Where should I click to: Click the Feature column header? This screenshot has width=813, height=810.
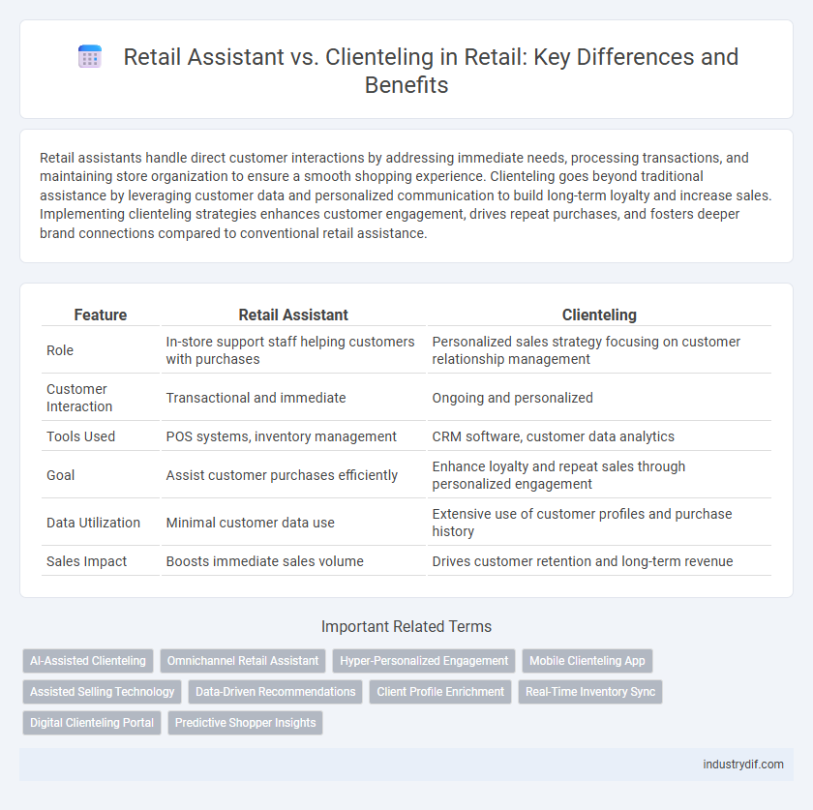point(101,315)
